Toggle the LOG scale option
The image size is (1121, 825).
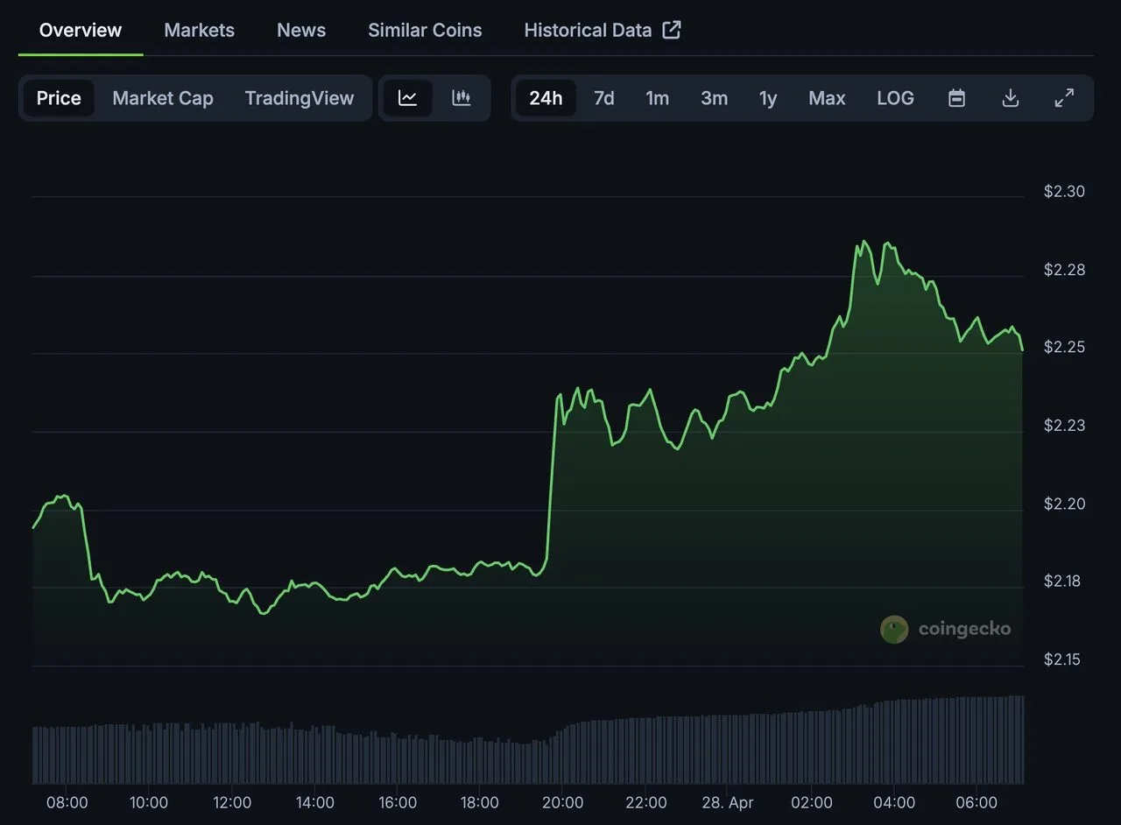pyautogui.click(x=895, y=98)
